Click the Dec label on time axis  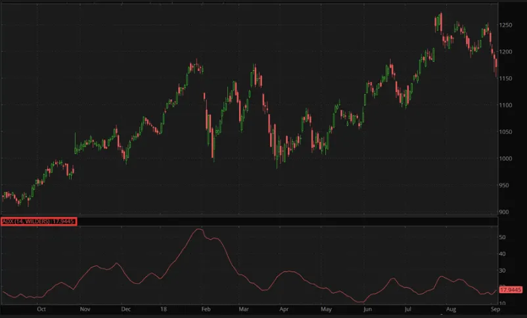tap(126, 309)
